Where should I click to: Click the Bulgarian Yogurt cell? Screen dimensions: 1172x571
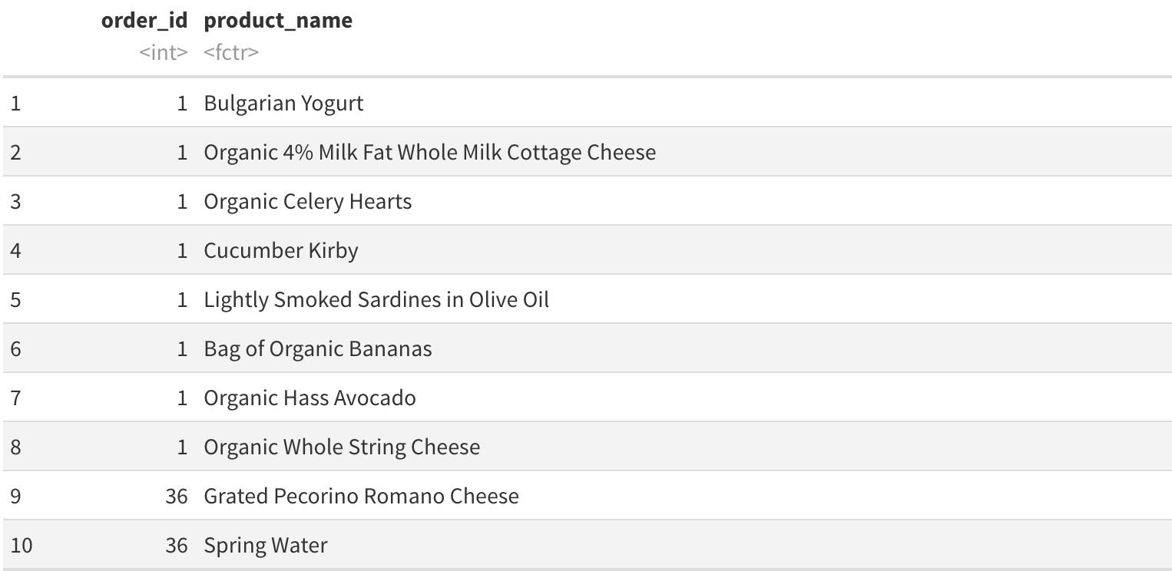click(283, 103)
